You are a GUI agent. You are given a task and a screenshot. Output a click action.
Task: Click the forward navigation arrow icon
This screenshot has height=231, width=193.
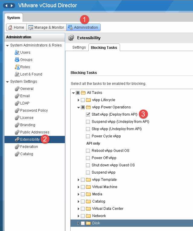tap(12, 6)
